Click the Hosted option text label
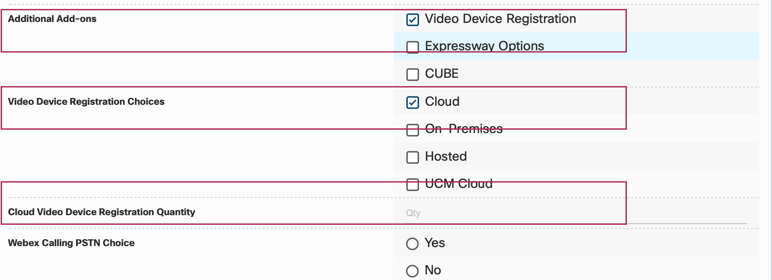Viewport: 772px width, 280px height. [x=446, y=157]
